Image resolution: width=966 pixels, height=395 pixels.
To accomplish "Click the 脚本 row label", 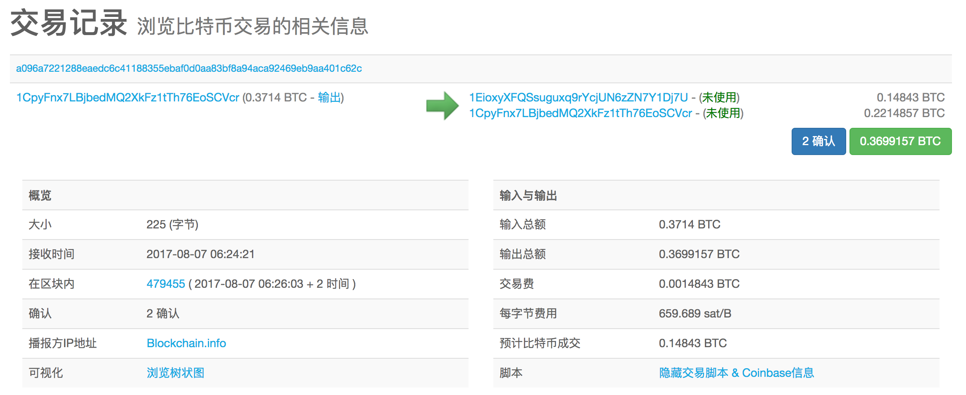I will tap(511, 373).
